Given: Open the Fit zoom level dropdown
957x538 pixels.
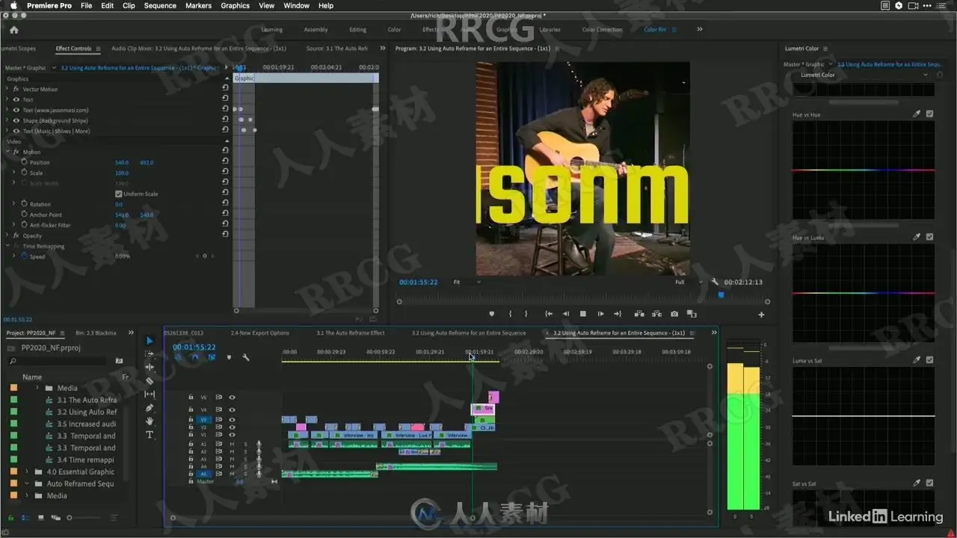Looking at the screenshot, I should pyautogui.click(x=467, y=282).
